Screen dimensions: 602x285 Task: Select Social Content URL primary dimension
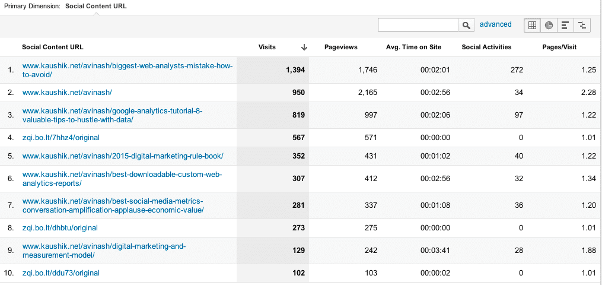95,6
